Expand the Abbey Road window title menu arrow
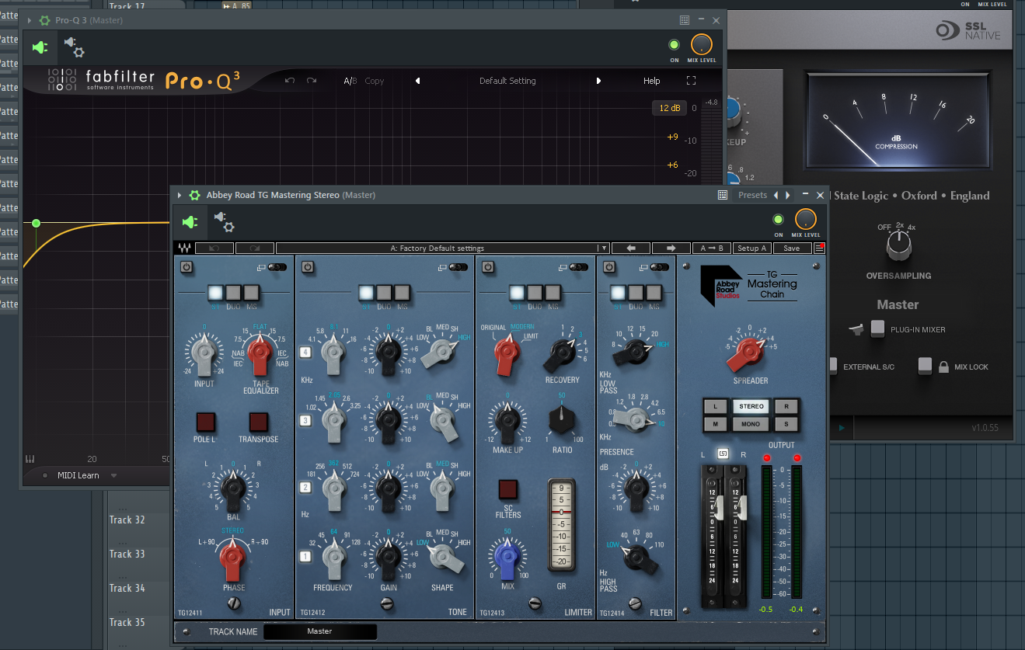Image resolution: width=1025 pixels, height=650 pixels. [x=180, y=195]
